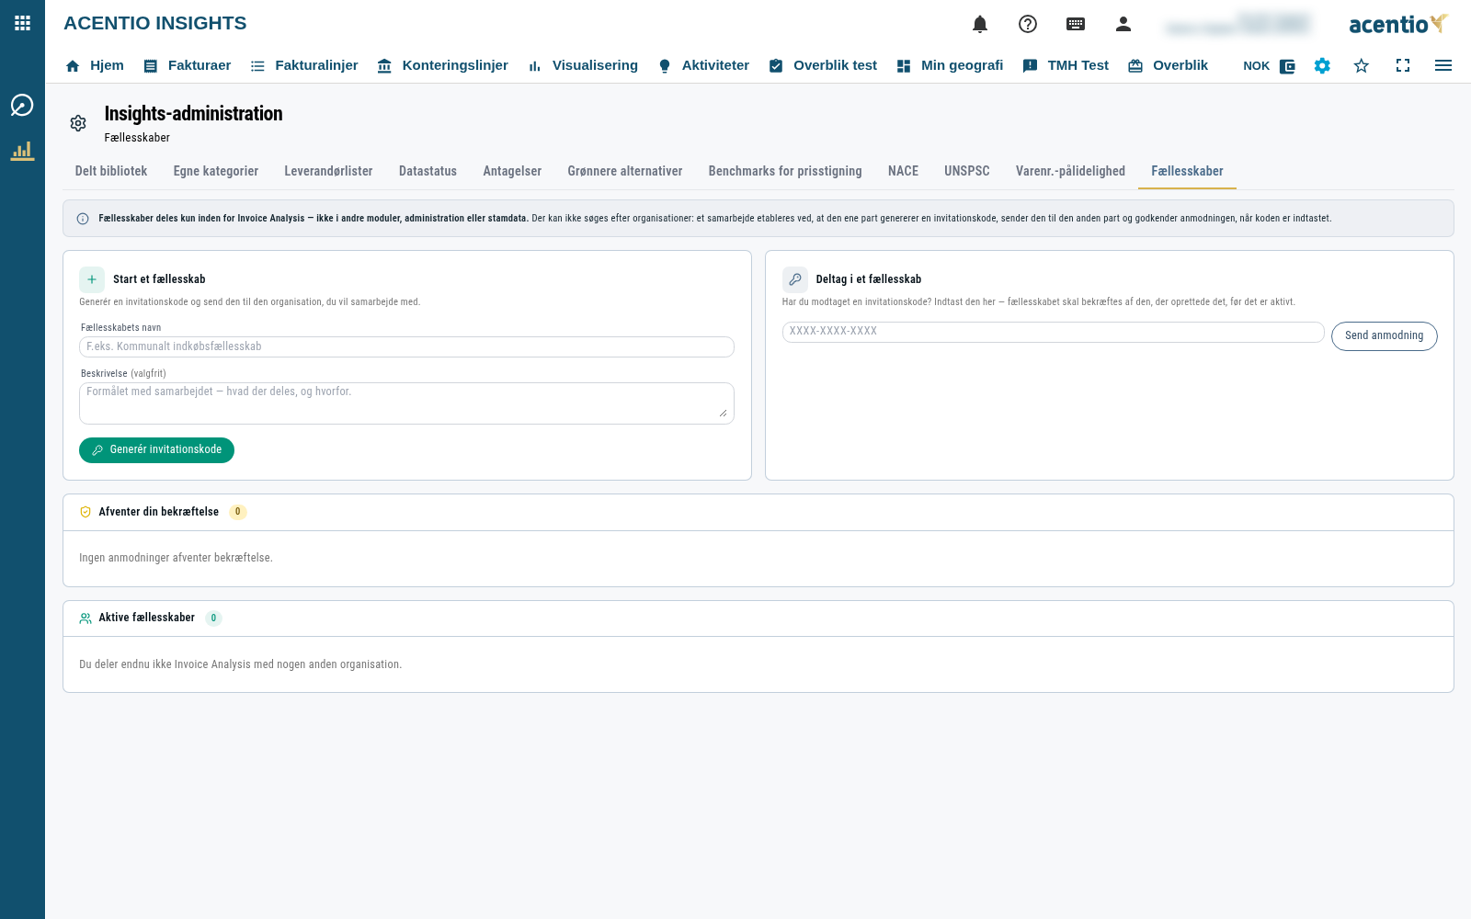This screenshot has width=1471, height=919.
Task: Open the bar chart sidebar icon
Action: [x=22, y=151]
